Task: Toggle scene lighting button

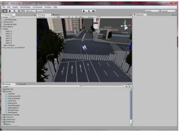Action: [73, 17]
